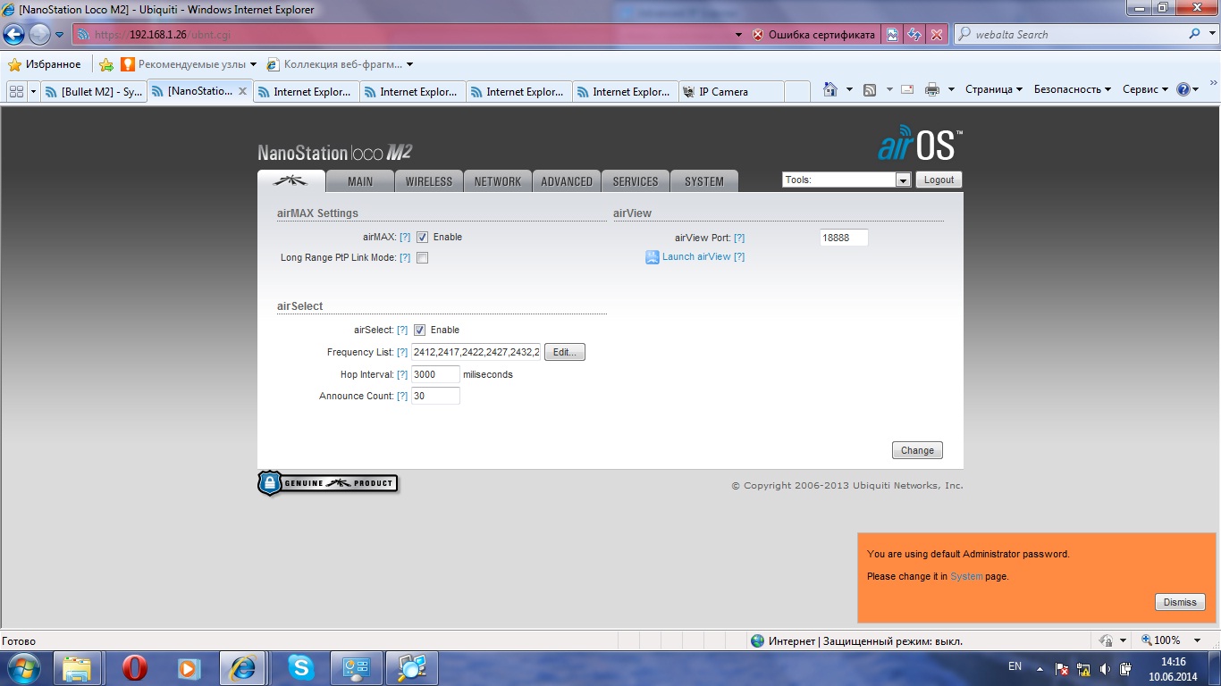Click the compatibility view icon
The image size is (1221, 686).
(x=892, y=35)
